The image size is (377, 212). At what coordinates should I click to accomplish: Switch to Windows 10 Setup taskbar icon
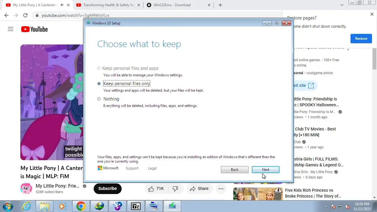(172, 206)
